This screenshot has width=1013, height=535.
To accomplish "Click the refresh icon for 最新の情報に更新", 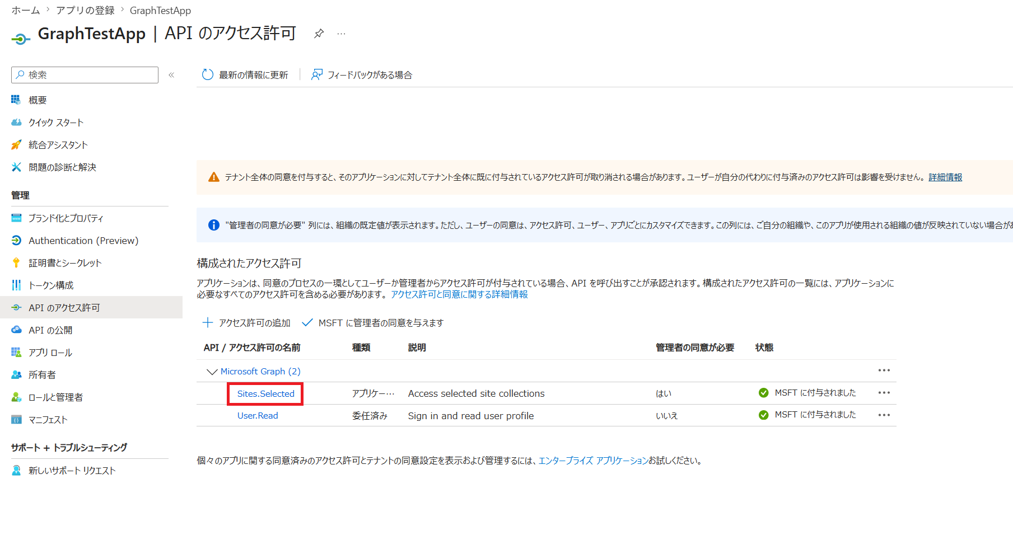I will [208, 75].
